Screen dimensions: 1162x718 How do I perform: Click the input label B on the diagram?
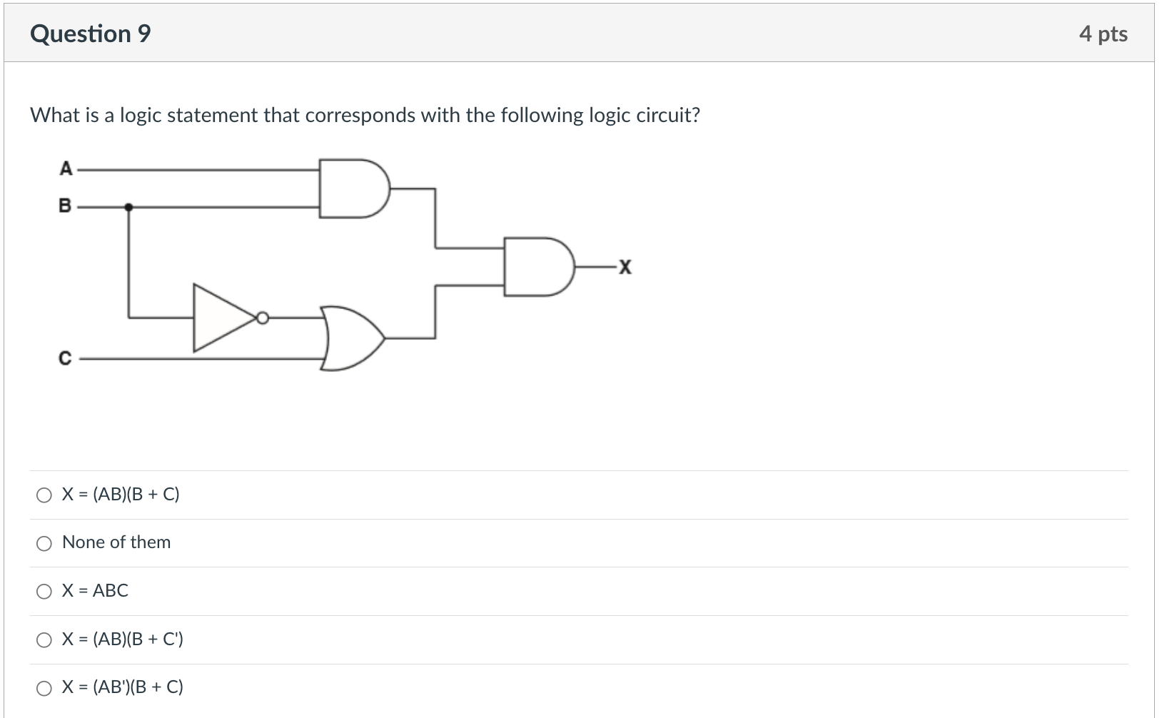click(x=64, y=206)
